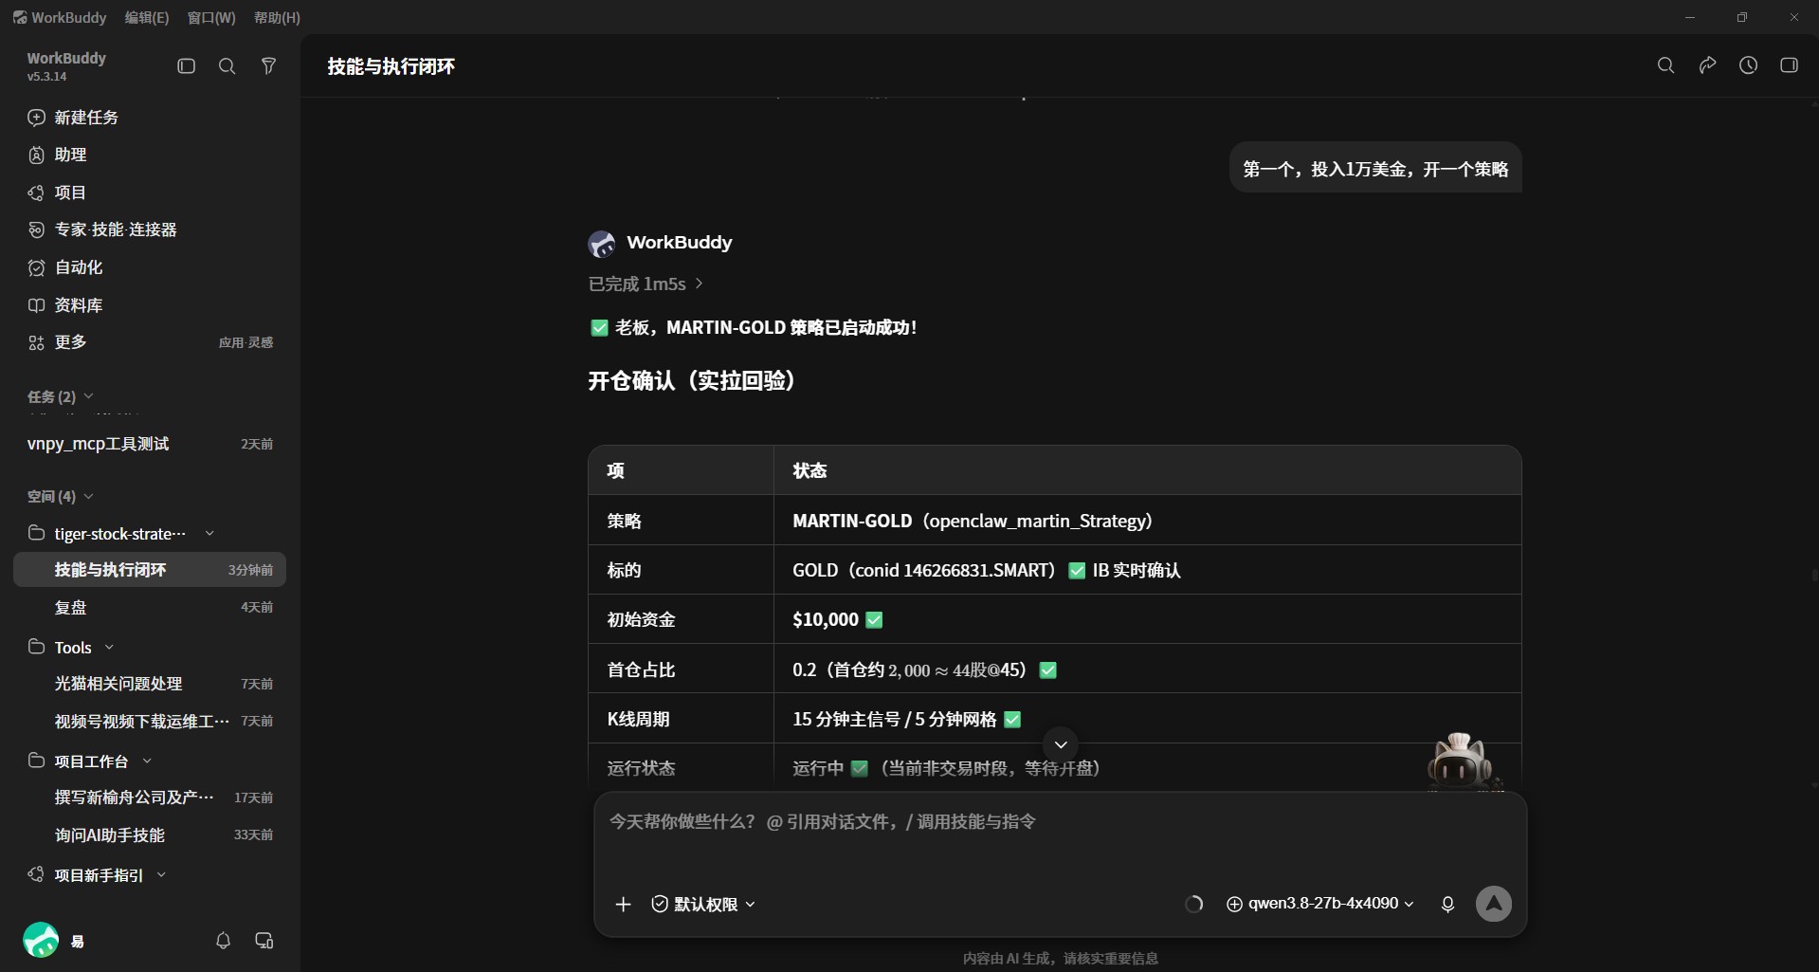Click the v5.3.14 version label
Viewport: 1819px width, 972px height.
(46, 77)
